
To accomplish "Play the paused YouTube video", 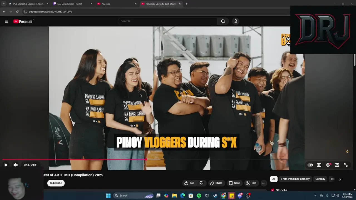I will (6, 165).
